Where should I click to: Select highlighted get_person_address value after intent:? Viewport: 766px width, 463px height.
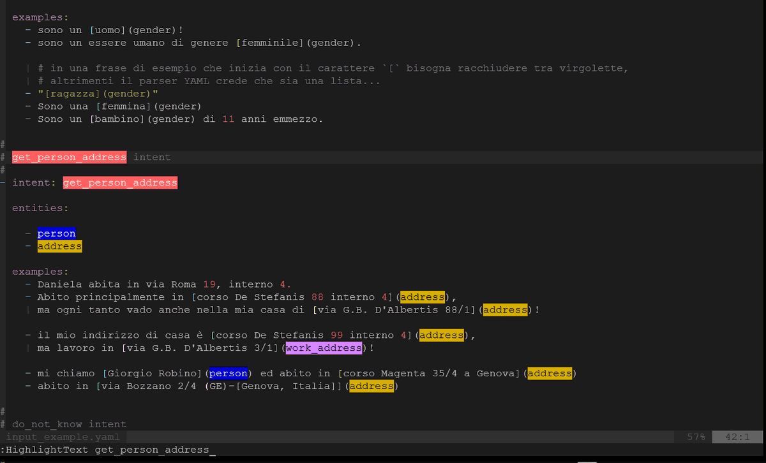click(120, 182)
